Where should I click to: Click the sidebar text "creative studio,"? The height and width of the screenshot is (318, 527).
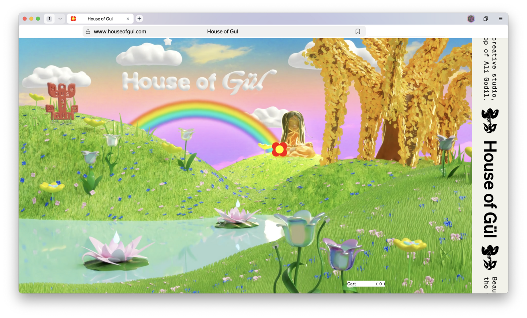pos(494,69)
